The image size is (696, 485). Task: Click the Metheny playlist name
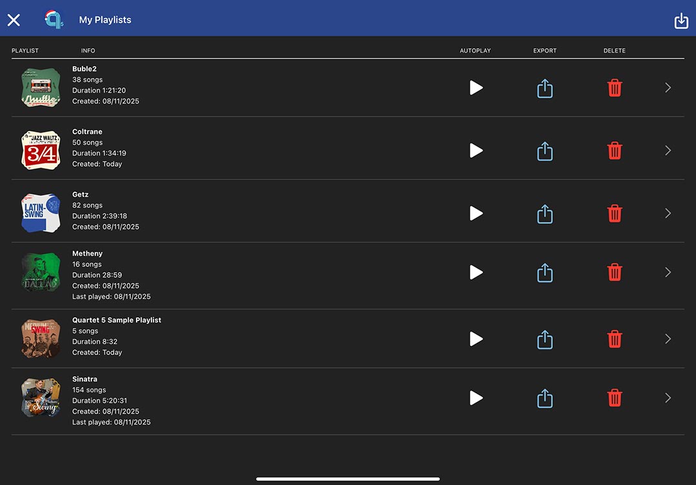tap(88, 253)
